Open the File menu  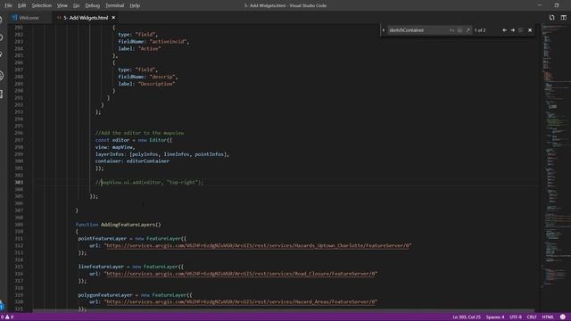pyautogui.click(x=8, y=5)
